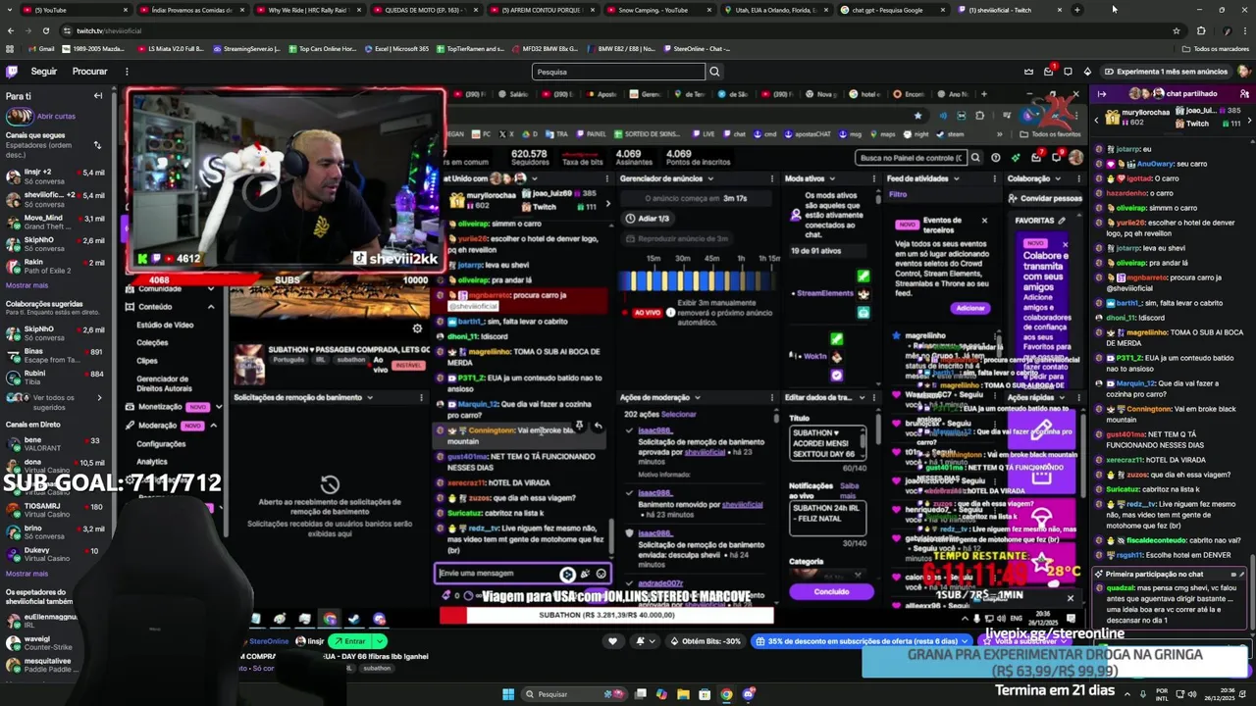Open the Windows Start button
Viewport: 1256px width, 706px height.
(x=508, y=694)
